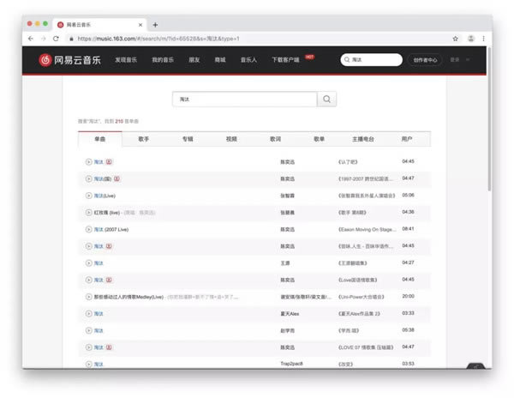Select the 歌词 results tab
514x398 pixels.
(x=275, y=139)
